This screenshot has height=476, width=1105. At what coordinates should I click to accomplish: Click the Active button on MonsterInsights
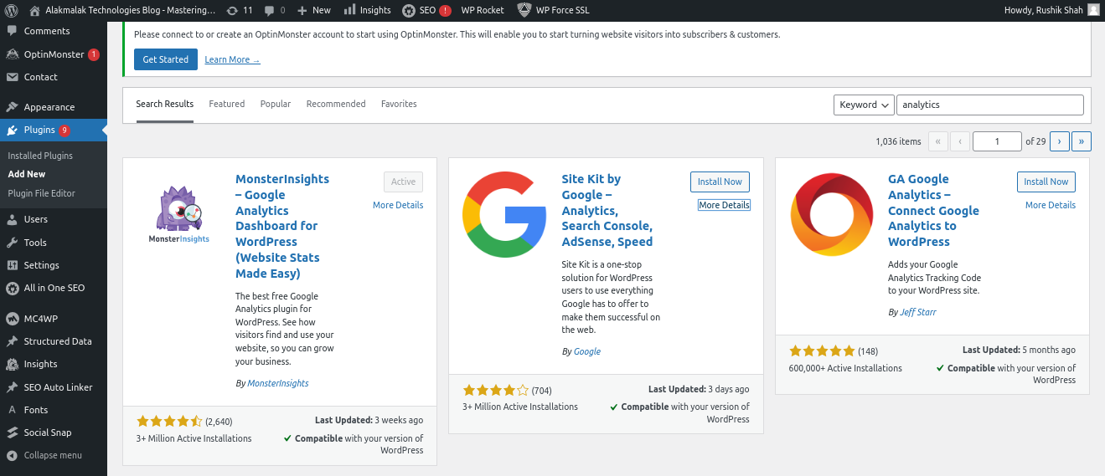tap(404, 182)
